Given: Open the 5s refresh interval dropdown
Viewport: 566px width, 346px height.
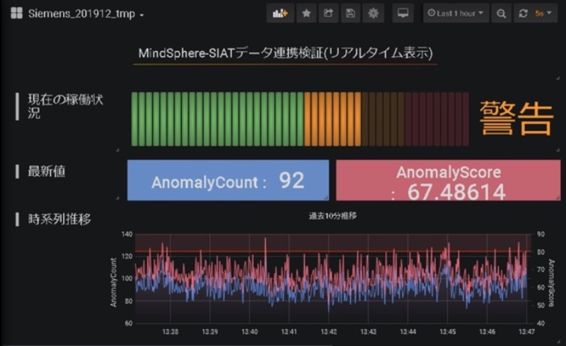Looking at the screenshot, I should 543,13.
